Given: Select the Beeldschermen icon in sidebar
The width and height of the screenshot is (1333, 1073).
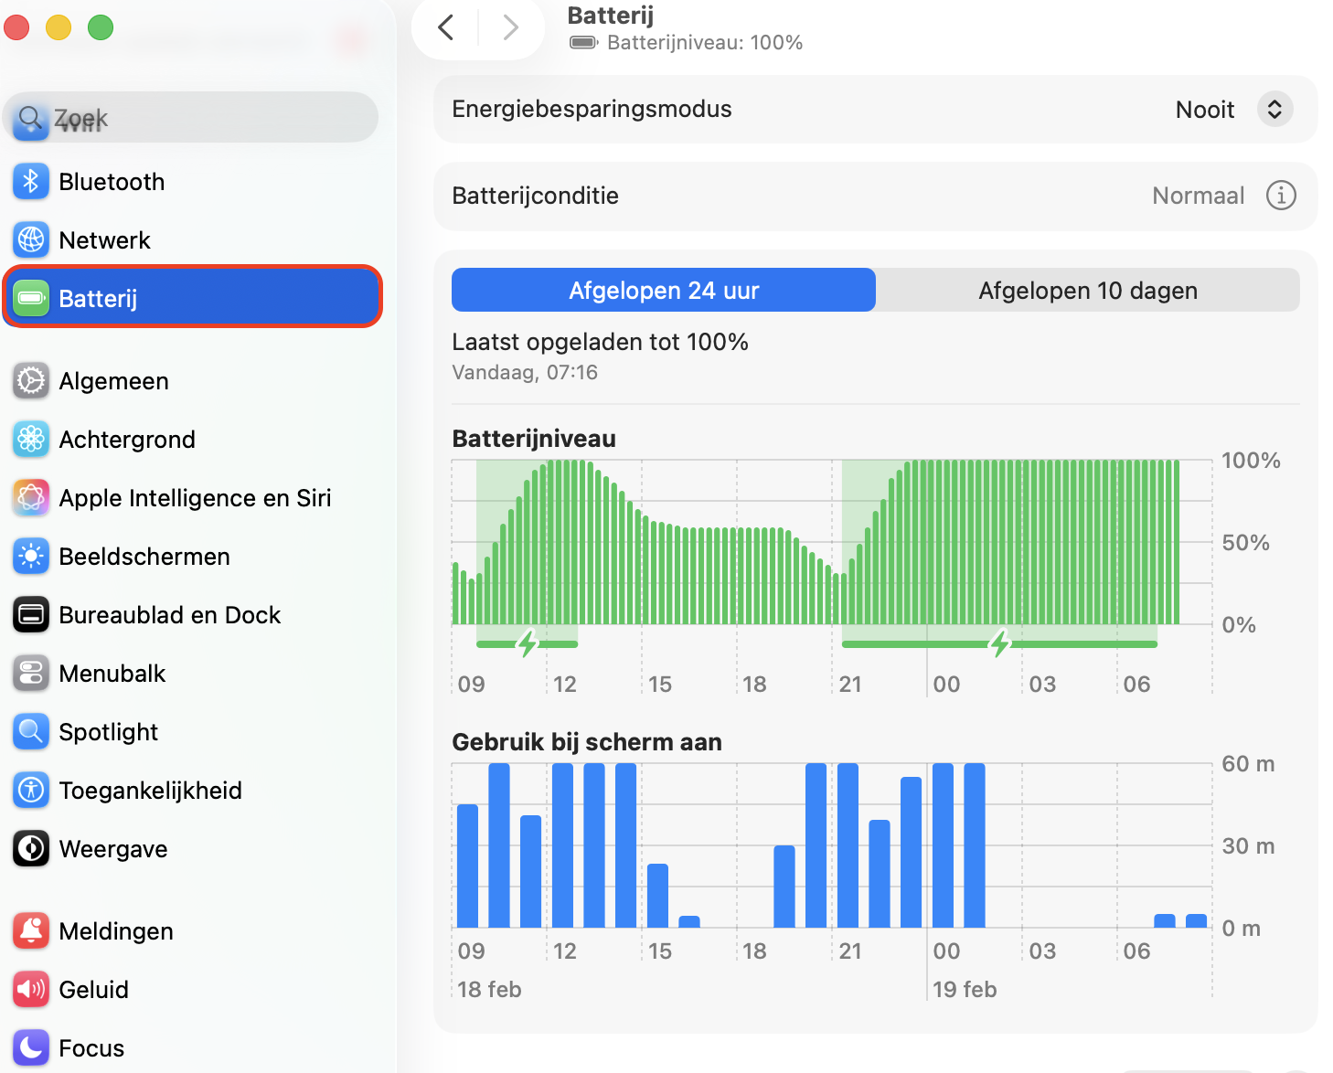Looking at the screenshot, I should (x=30, y=556).
